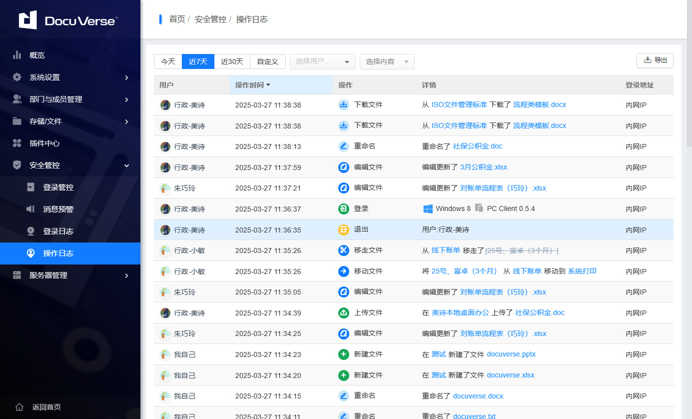Open the 概览 overview chart icon

pyautogui.click(x=17, y=55)
